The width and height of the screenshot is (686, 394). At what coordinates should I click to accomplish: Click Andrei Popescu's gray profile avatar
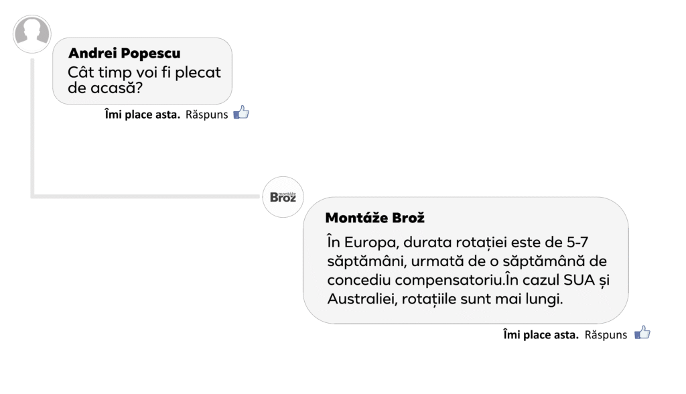click(31, 34)
